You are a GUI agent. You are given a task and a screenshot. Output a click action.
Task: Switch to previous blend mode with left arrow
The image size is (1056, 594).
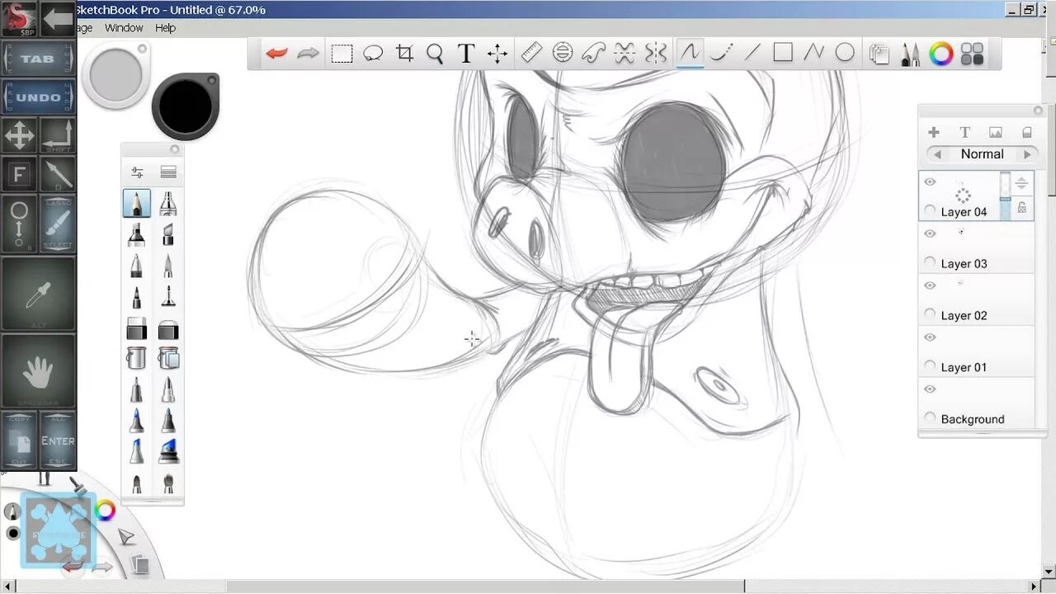pos(936,154)
